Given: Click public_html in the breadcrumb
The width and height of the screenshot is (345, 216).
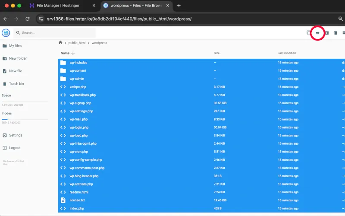Looking at the screenshot, I should (x=77, y=43).
